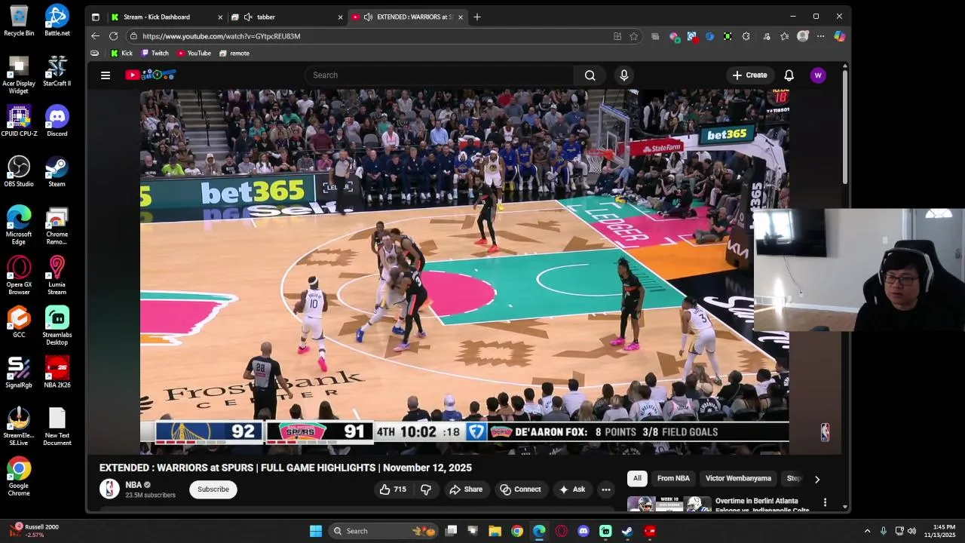The width and height of the screenshot is (965, 543).
Task: Mute the EXTENDED Warriors at Spurs tab audio
Action: pyautogui.click(x=368, y=17)
